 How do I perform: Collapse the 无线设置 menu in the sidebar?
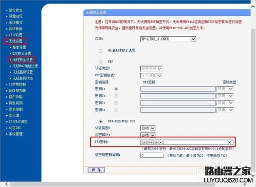(15, 41)
